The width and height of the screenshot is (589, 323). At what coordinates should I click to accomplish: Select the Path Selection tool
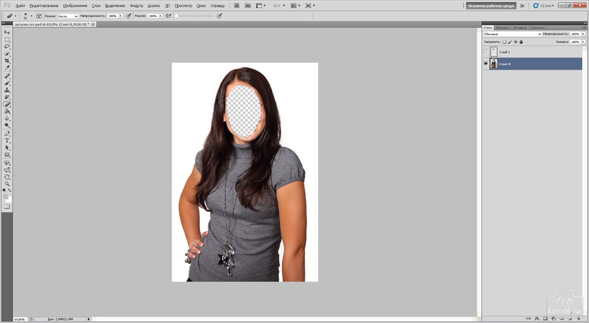pos(7,148)
